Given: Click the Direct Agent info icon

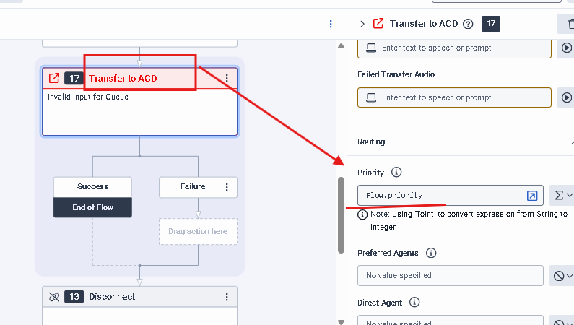Looking at the screenshot, I should pos(414,303).
